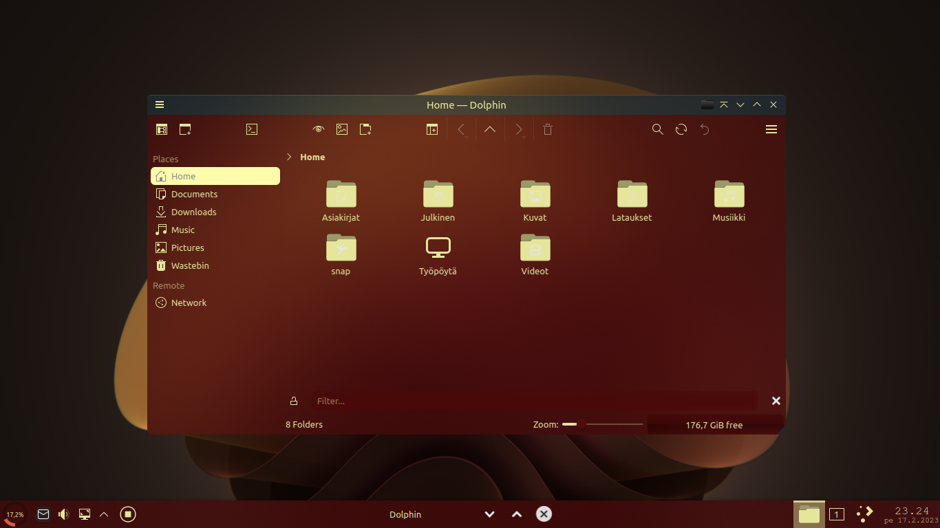The height and width of the screenshot is (528, 940).
Task: Open the volume tray icon
Action: (x=64, y=514)
